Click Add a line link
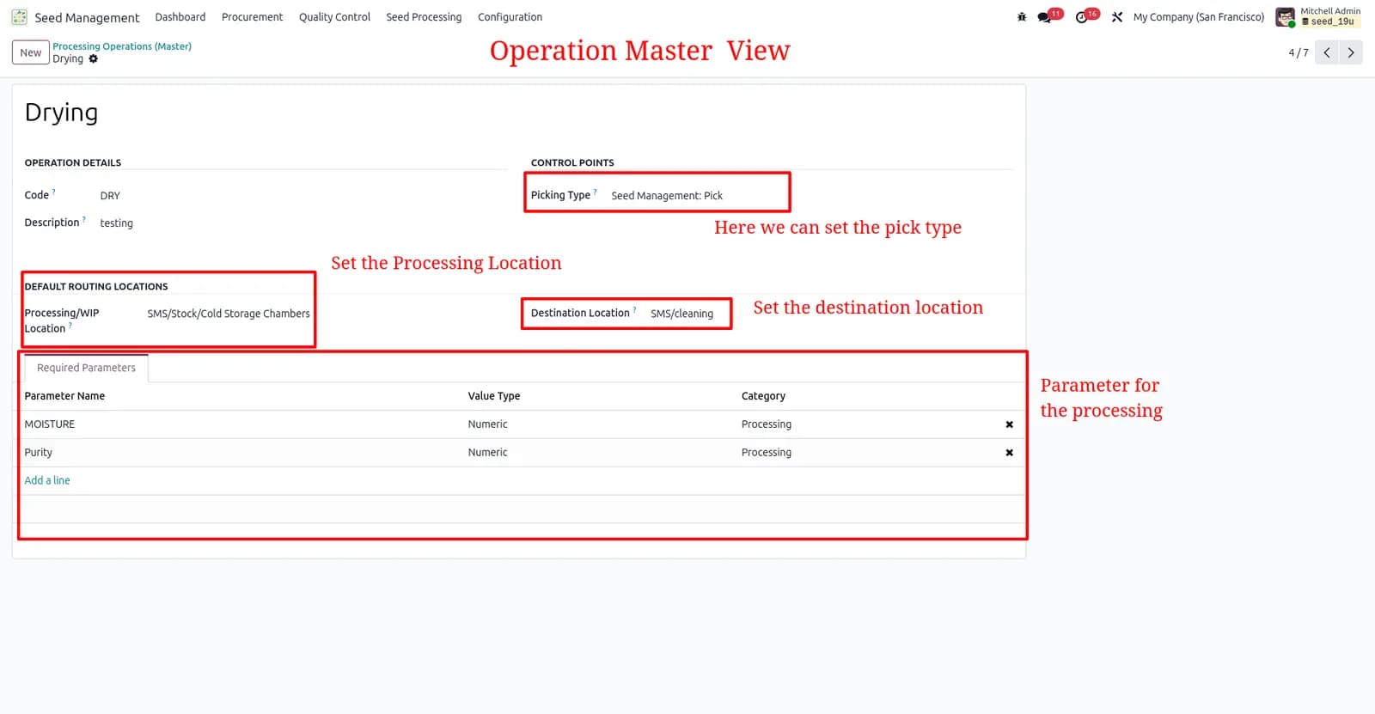 pos(47,480)
